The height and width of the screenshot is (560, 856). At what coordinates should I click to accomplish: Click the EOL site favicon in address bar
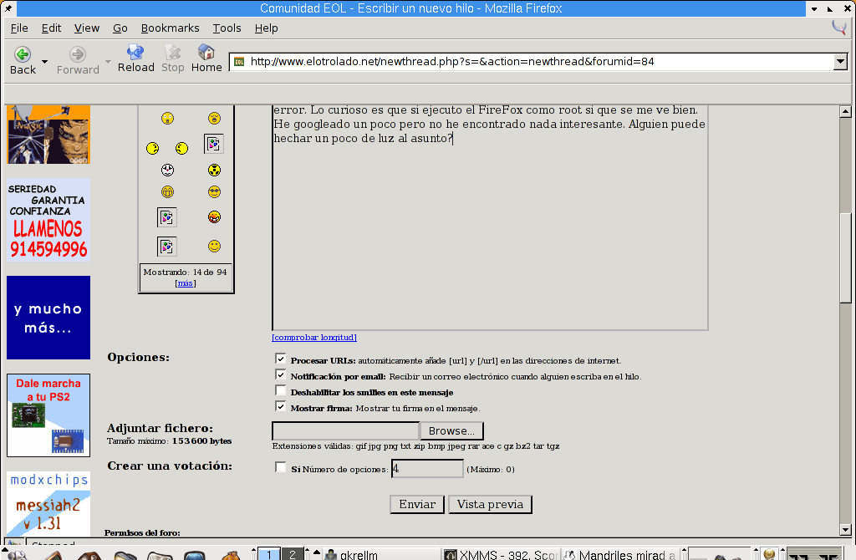239,62
